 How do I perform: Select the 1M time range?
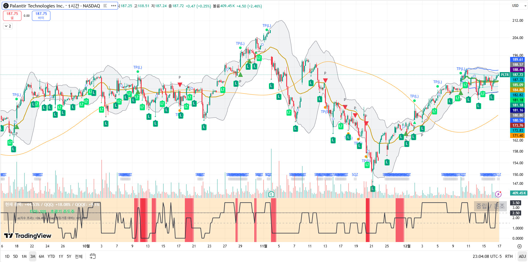[24, 256]
